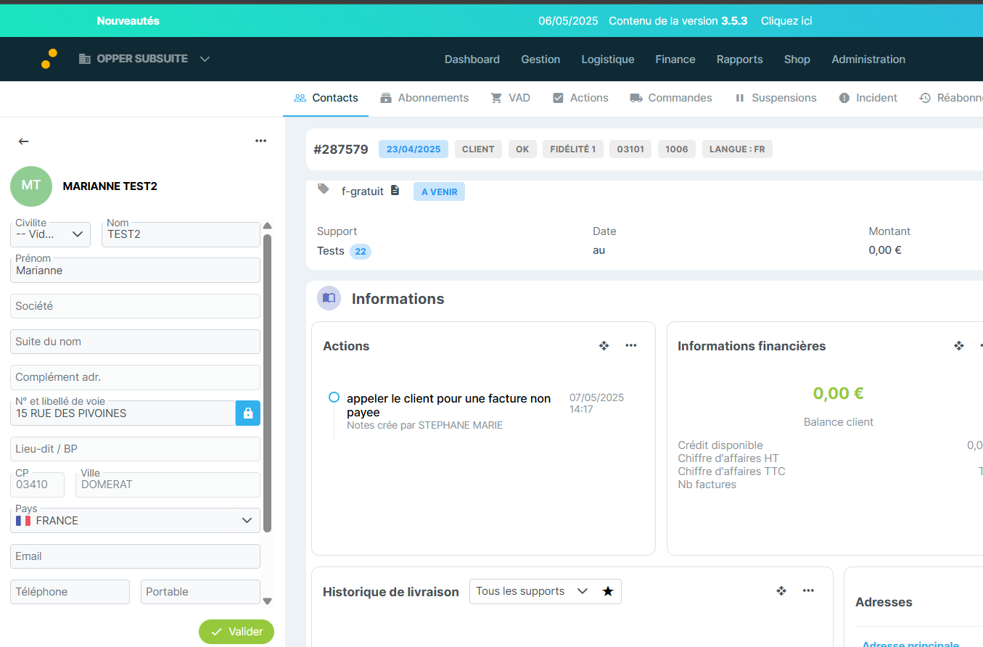Focus the Téléphone input field
The width and height of the screenshot is (983, 647).
(x=70, y=592)
